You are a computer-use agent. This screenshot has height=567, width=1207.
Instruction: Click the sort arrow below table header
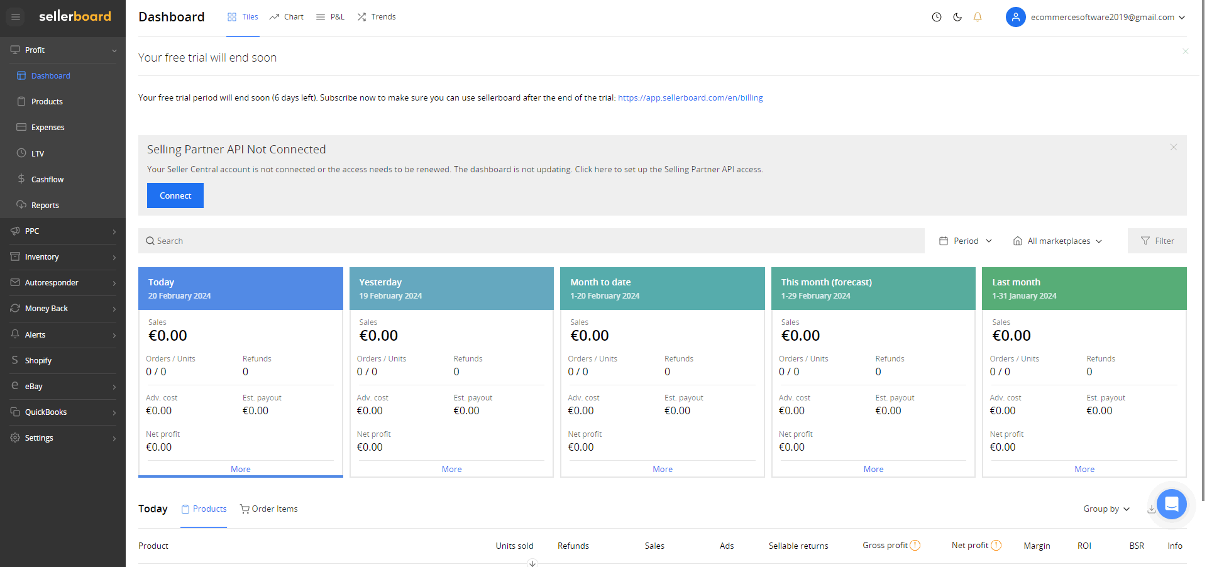[x=532, y=563]
